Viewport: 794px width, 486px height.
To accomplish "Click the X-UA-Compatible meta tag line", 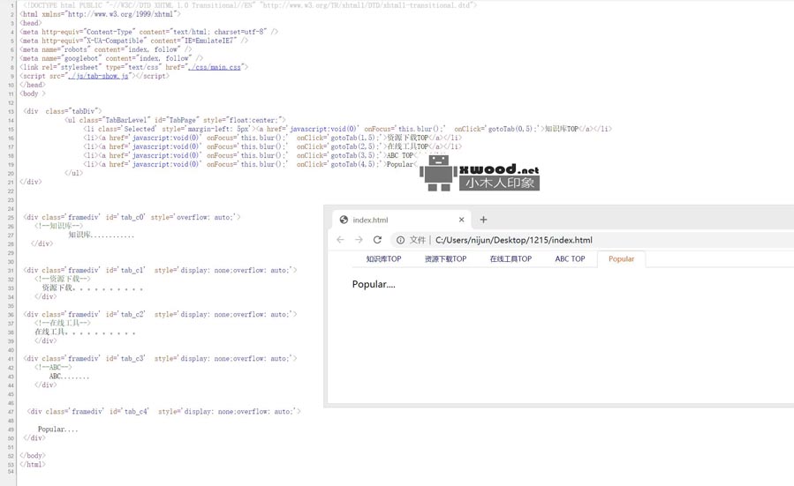I will [x=133, y=41].
